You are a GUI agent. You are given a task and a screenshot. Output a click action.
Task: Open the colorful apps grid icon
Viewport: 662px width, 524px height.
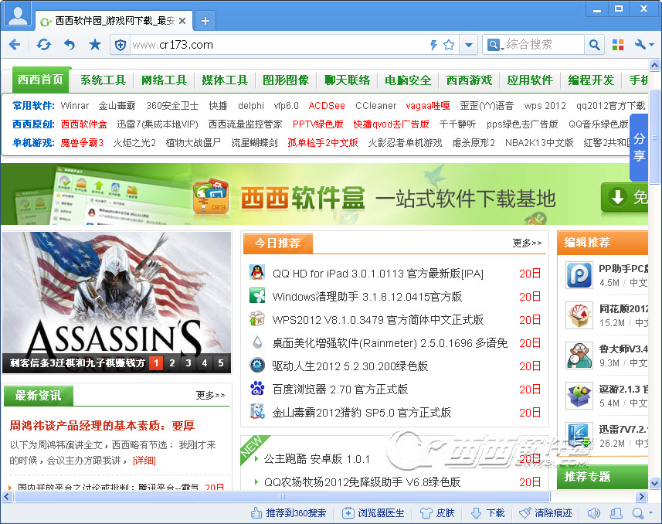[618, 45]
